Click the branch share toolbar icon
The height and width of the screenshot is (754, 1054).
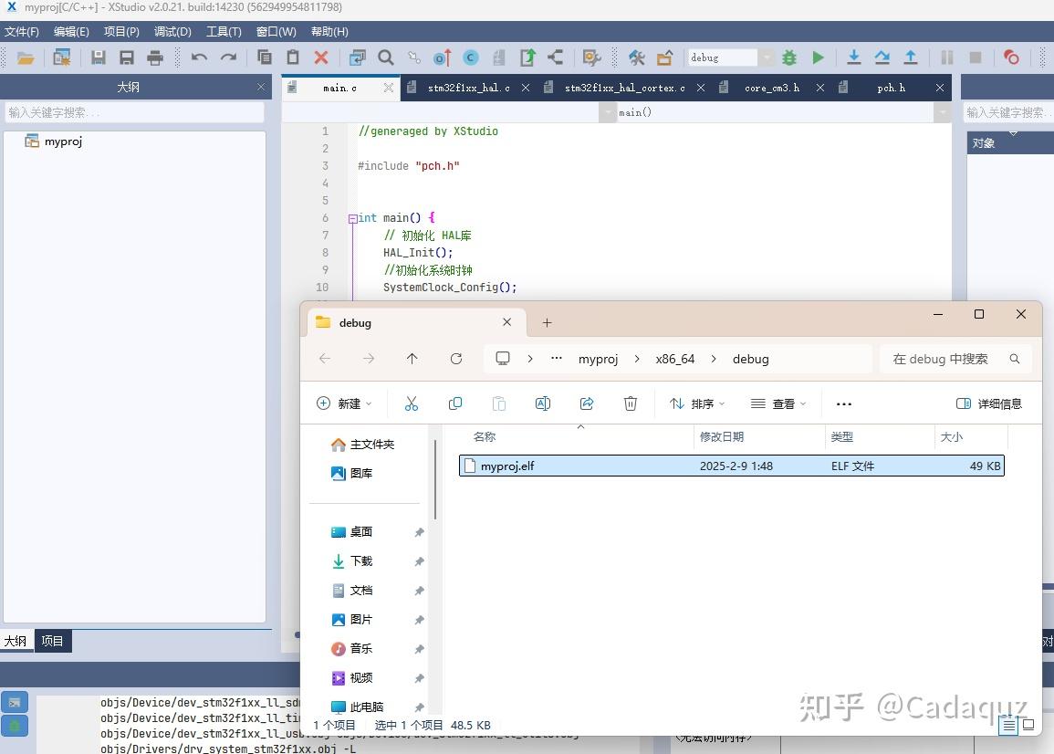(x=555, y=58)
